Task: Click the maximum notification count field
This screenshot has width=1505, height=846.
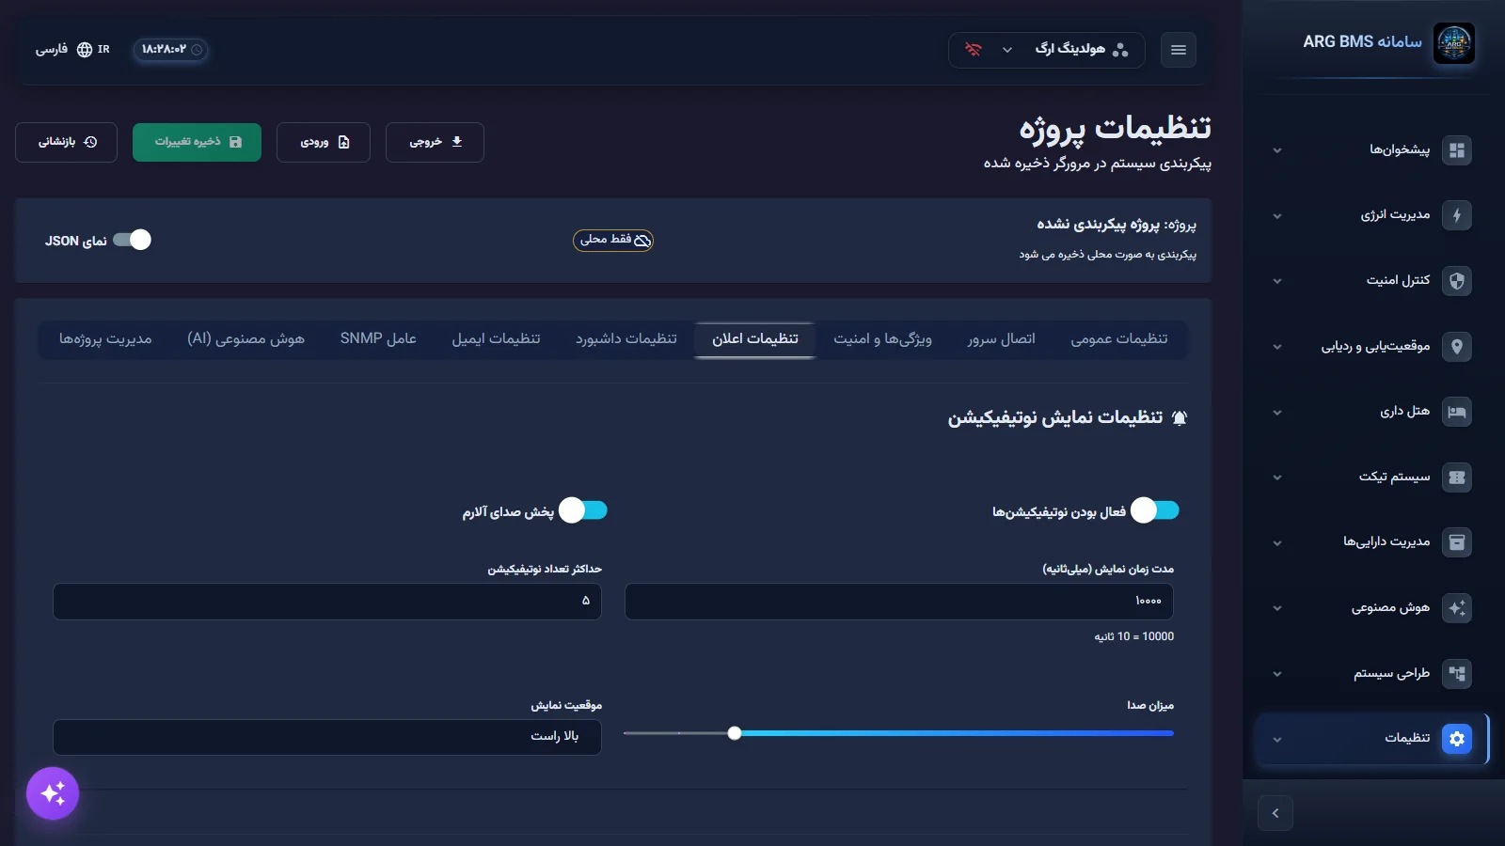Action: (327, 602)
